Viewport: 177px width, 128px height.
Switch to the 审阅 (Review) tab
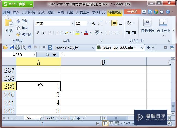click(x=61, y=12)
